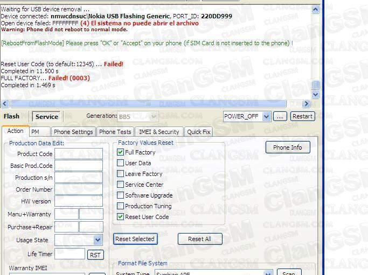Tick the Production Tuning checkbox
Image resolution: width=368 pixels, height=275 pixels.
(120, 206)
